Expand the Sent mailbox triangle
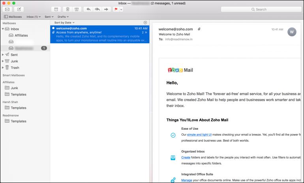This screenshot has width=304, height=183. click(3, 55)
